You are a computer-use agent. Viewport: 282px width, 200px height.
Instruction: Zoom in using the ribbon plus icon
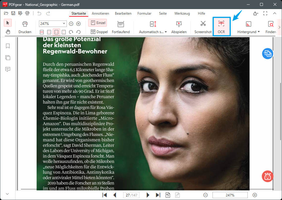coord(78,24)
